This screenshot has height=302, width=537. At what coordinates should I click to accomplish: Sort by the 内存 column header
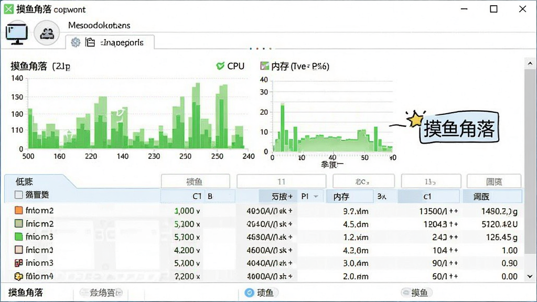pos(349,197)
